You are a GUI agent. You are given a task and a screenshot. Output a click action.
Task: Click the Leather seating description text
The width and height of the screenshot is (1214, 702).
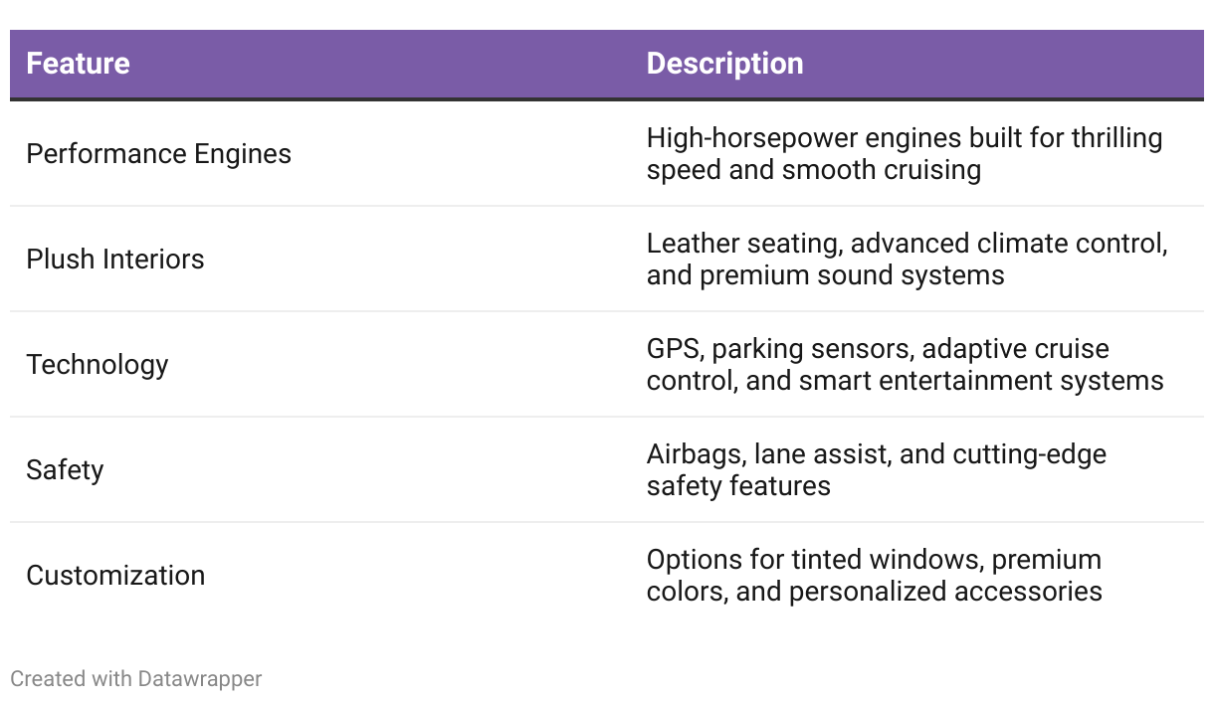[907, 244]
